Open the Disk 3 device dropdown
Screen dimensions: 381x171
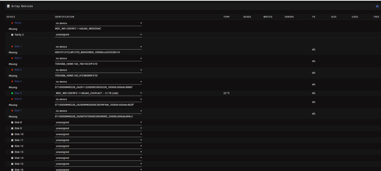(98, 70)
